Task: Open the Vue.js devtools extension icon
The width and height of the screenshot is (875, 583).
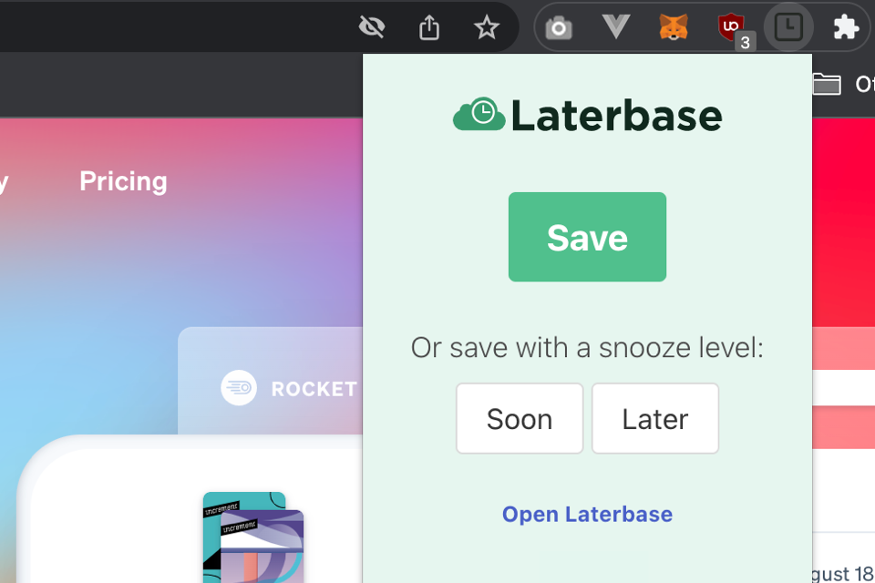Action: pyautogui.click(x=615, y=27)
